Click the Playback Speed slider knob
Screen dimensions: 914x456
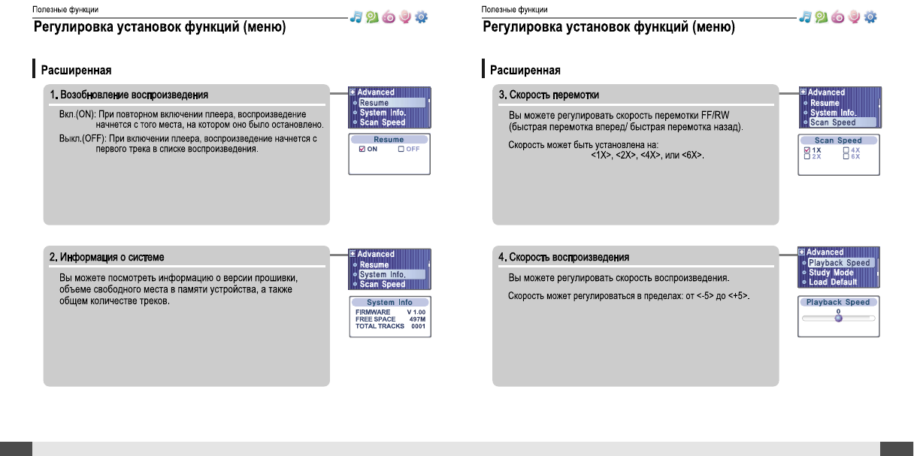[838, 318]
